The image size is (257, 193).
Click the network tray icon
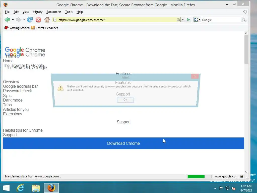[227, 188]
